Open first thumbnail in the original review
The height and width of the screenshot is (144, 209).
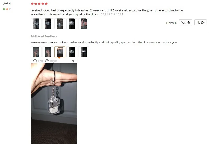(x=36, y=24)
